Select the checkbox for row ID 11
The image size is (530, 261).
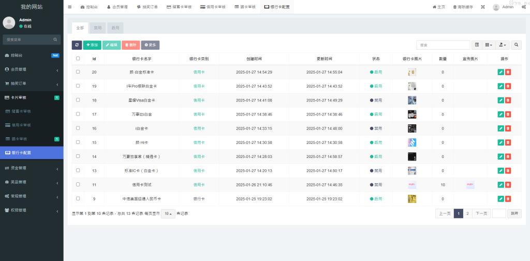(x=78, y=184)
